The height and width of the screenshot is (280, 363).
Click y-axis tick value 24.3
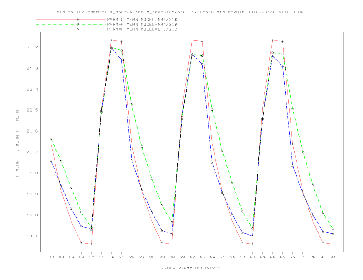click(32, 68)
